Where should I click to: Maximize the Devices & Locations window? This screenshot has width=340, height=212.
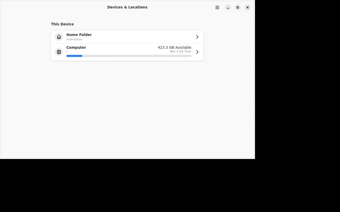click(238, 7)
